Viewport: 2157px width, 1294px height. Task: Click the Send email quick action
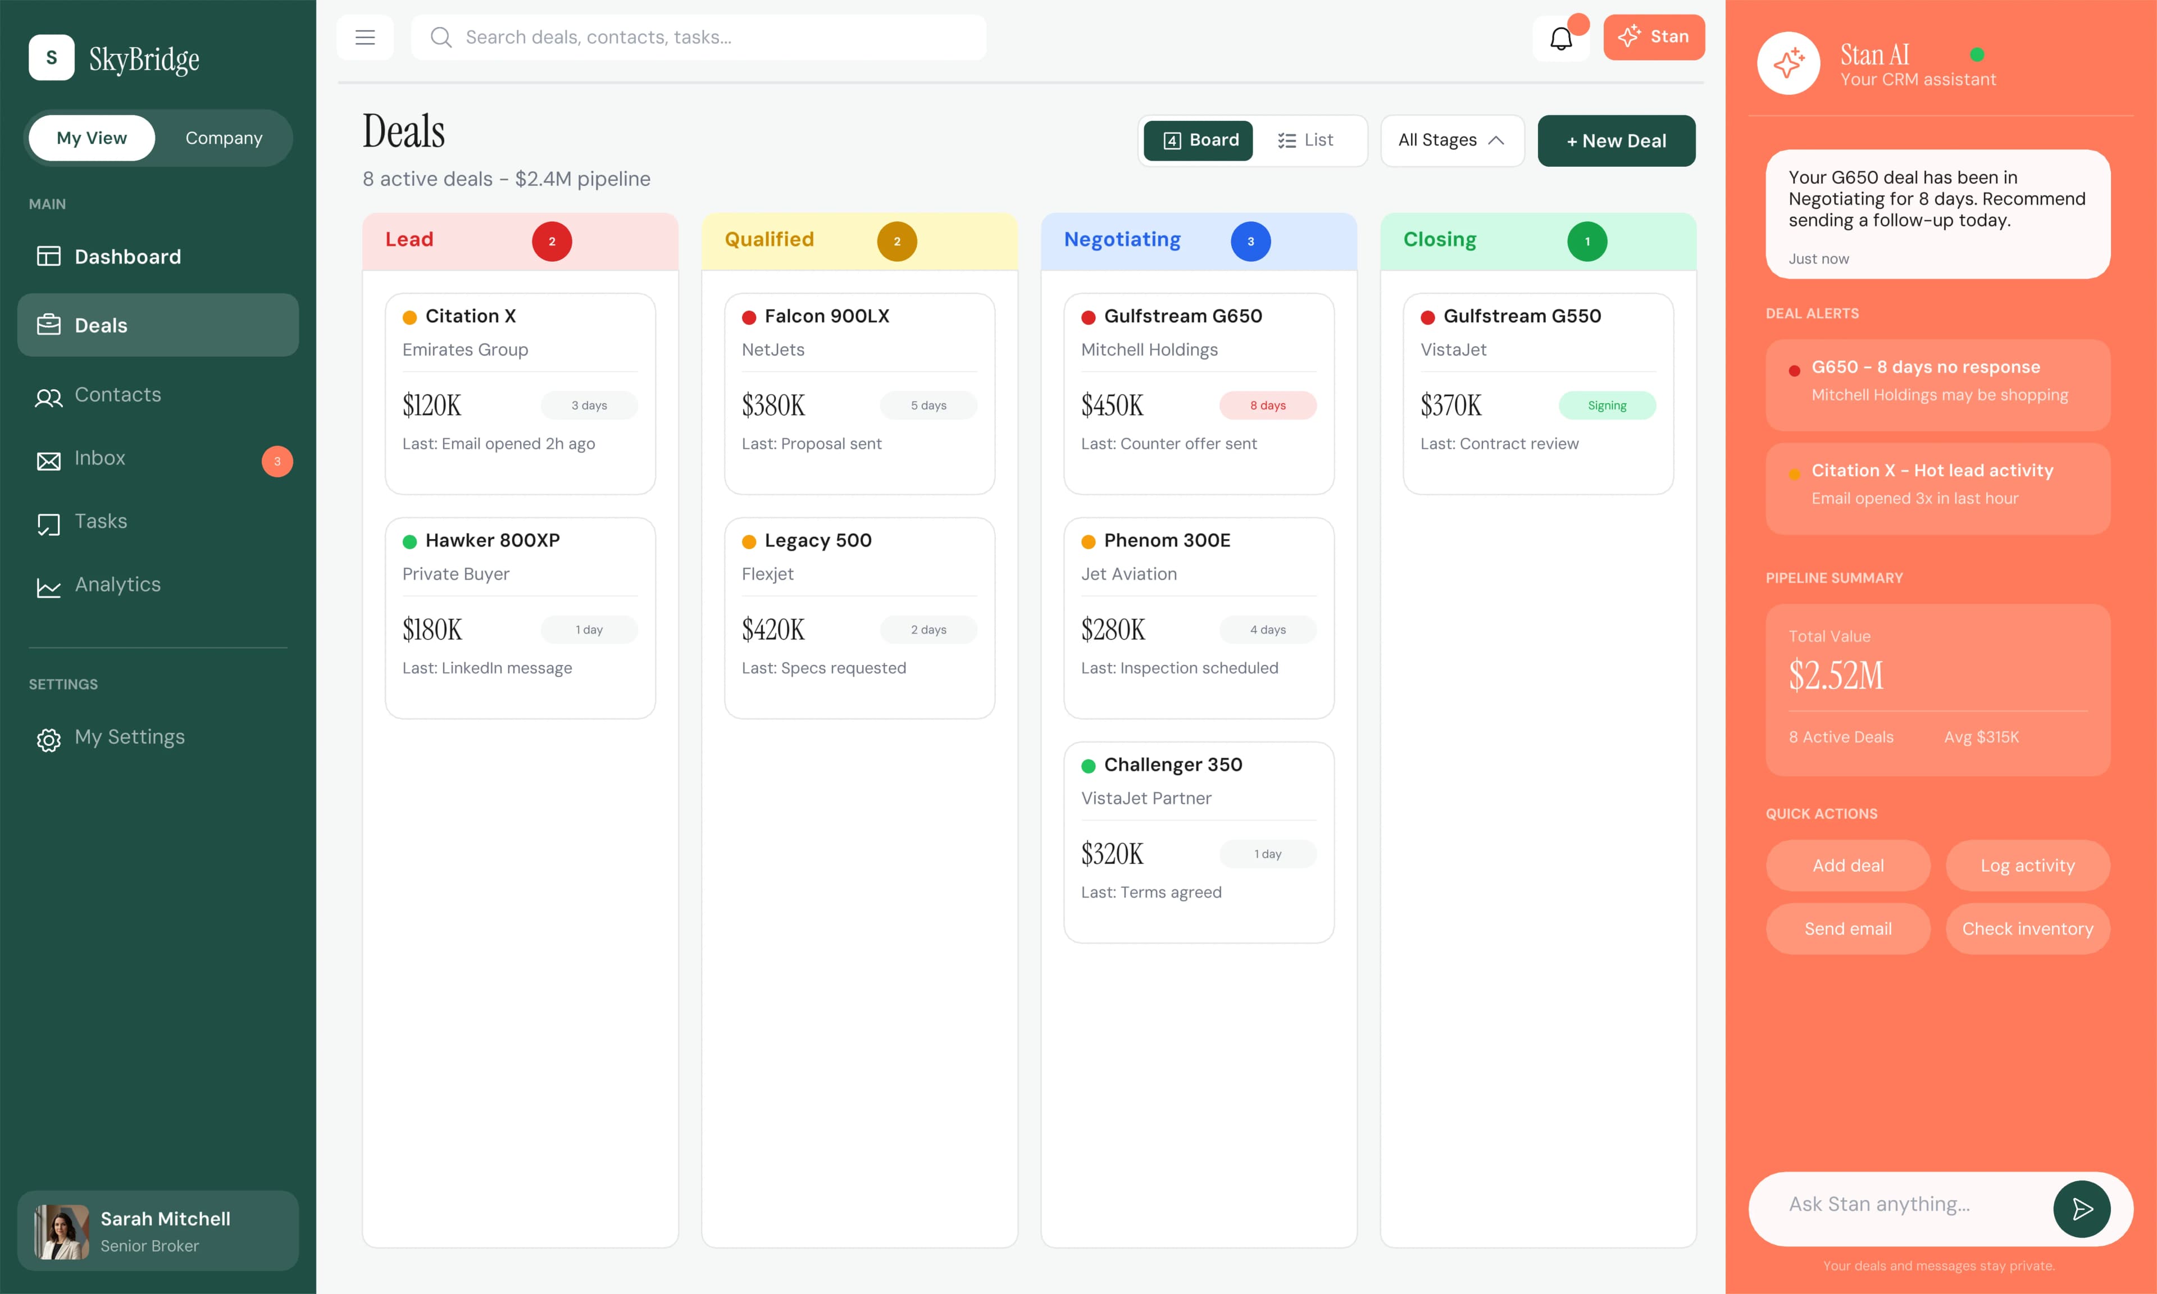click(1847, 928)
